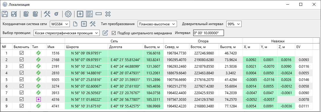Open settings via the gear icon
The width and height of the screenshot is (321, 112).
coord(68,14)
